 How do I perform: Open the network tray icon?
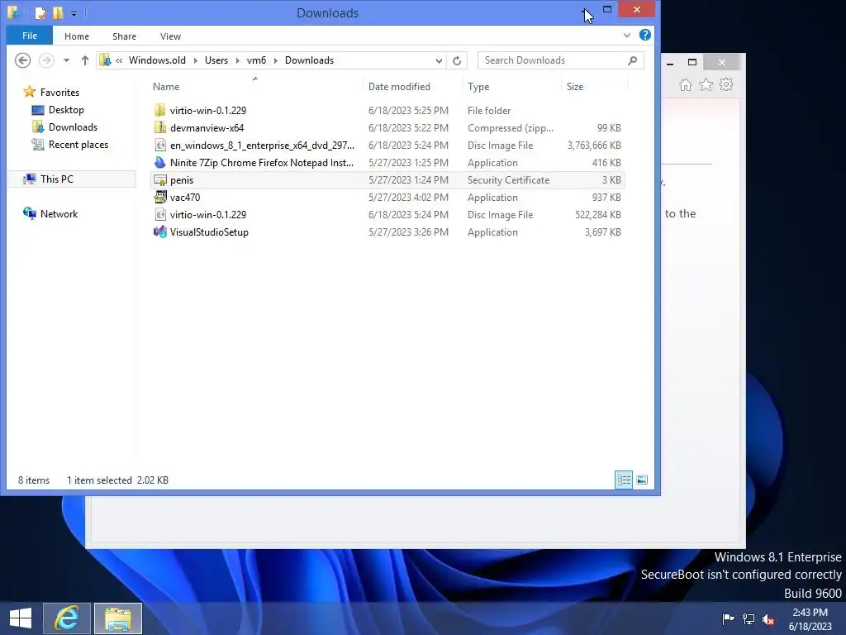pos(749,618)
